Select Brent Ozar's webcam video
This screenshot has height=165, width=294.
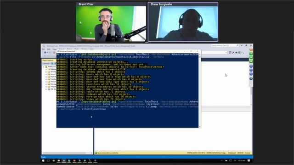(x=111, y=24)
